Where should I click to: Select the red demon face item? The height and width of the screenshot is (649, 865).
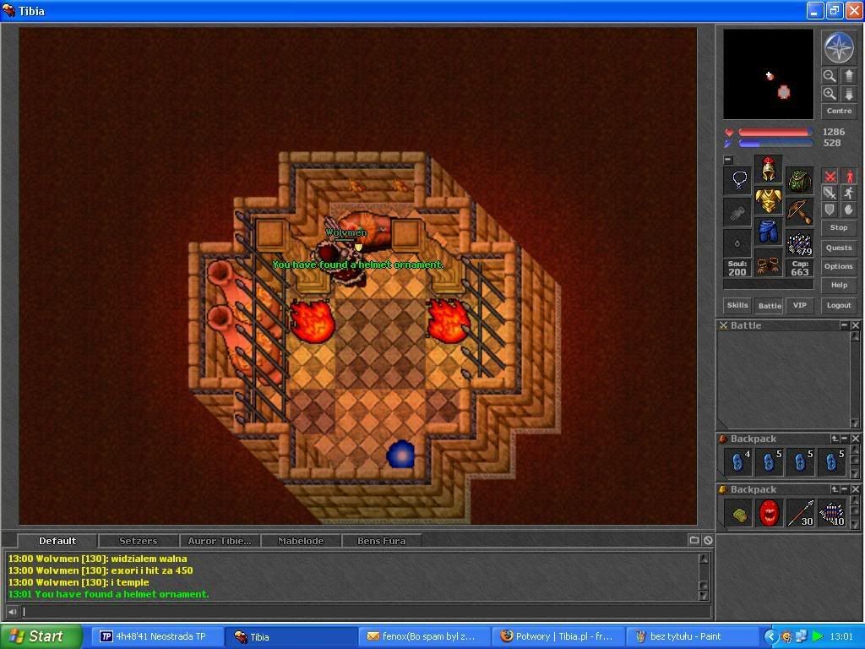tap(769, 513)
